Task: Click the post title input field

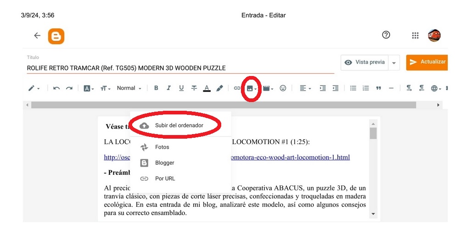Action: [x=180, y=68]
